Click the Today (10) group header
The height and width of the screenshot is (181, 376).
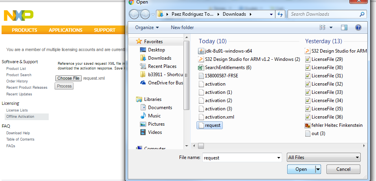click(x=213, y=41)
